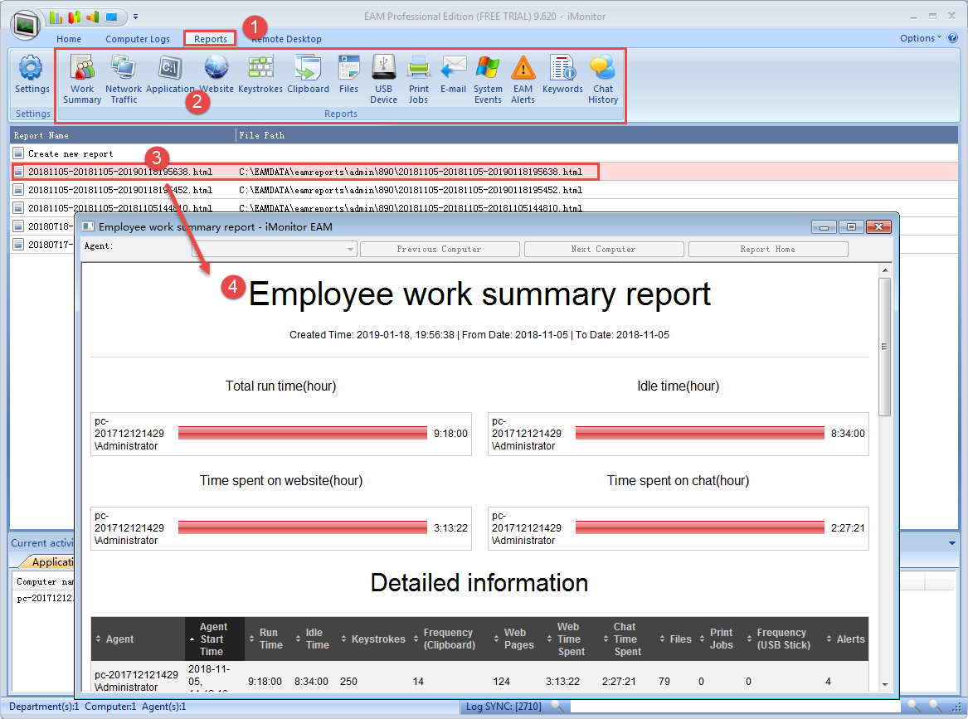Maximize the Employee work summary report window
Image resolution: width=968 pixels, height=719 pixels.
point(851,227)
